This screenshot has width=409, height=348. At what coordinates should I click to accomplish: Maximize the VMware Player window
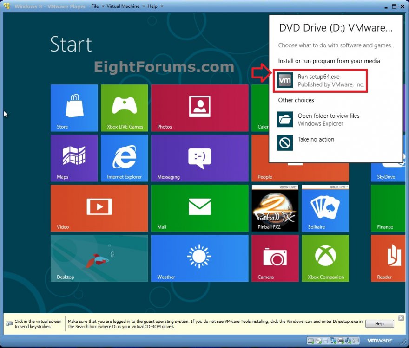pos(394,6)
